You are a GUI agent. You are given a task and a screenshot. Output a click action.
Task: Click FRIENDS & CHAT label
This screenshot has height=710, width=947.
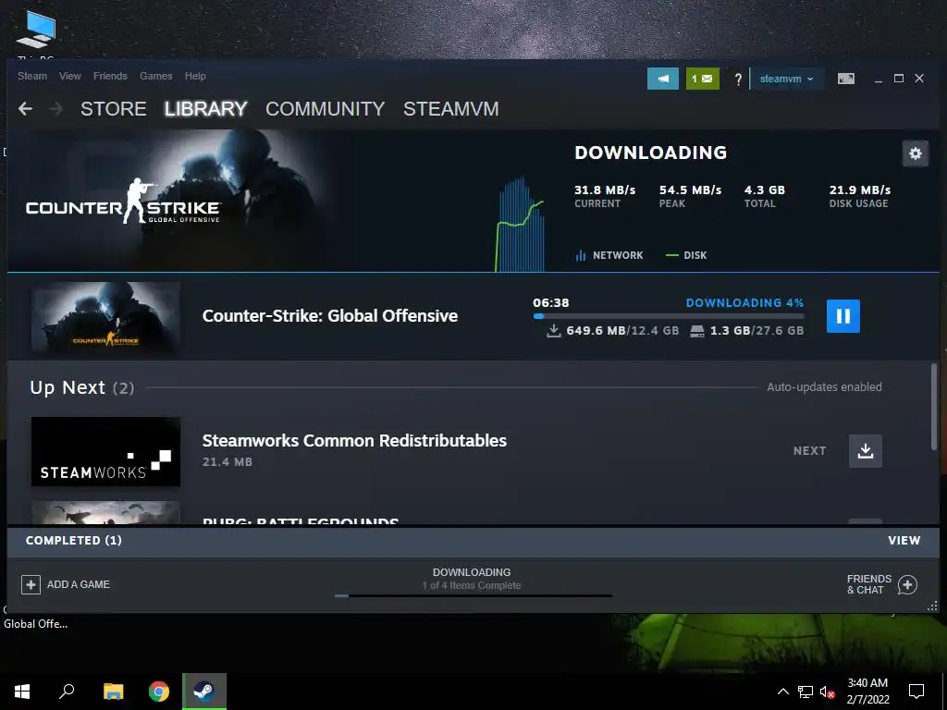(869, 584)
